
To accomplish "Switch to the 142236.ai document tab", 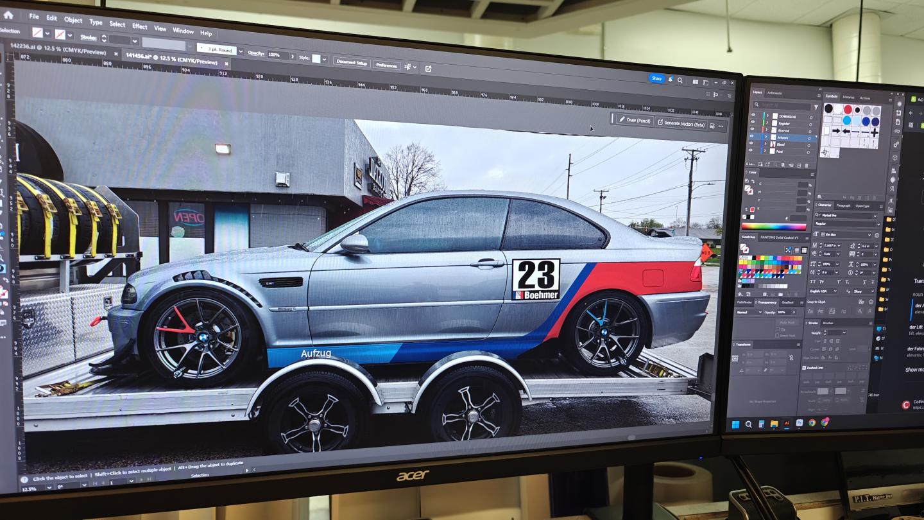I will click(x=55, y=53).
